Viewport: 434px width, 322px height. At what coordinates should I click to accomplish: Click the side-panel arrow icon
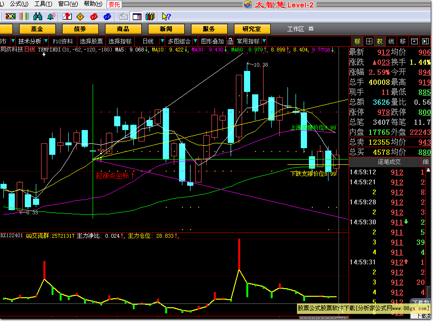(x=425, y=41)
